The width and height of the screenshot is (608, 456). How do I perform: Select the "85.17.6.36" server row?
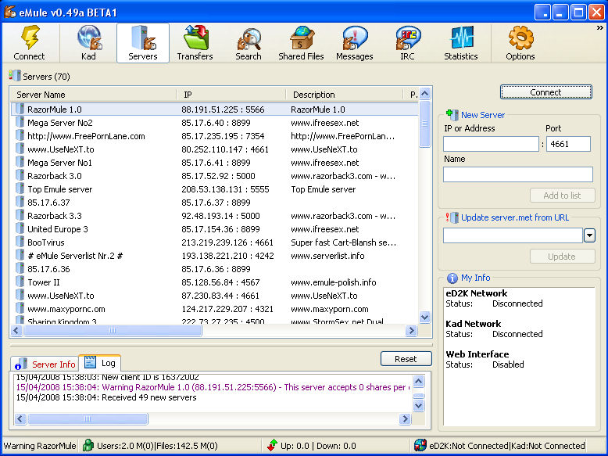(x=215, y=268)
